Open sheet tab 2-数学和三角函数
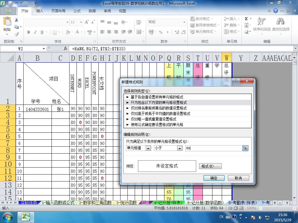Screen dimensions: 298x223 [x=95, y=203]
